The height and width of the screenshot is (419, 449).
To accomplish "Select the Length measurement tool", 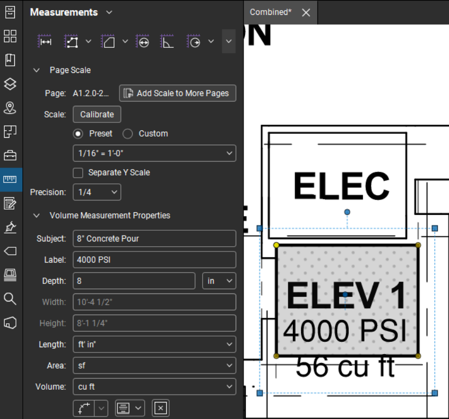I will point(45,41).
